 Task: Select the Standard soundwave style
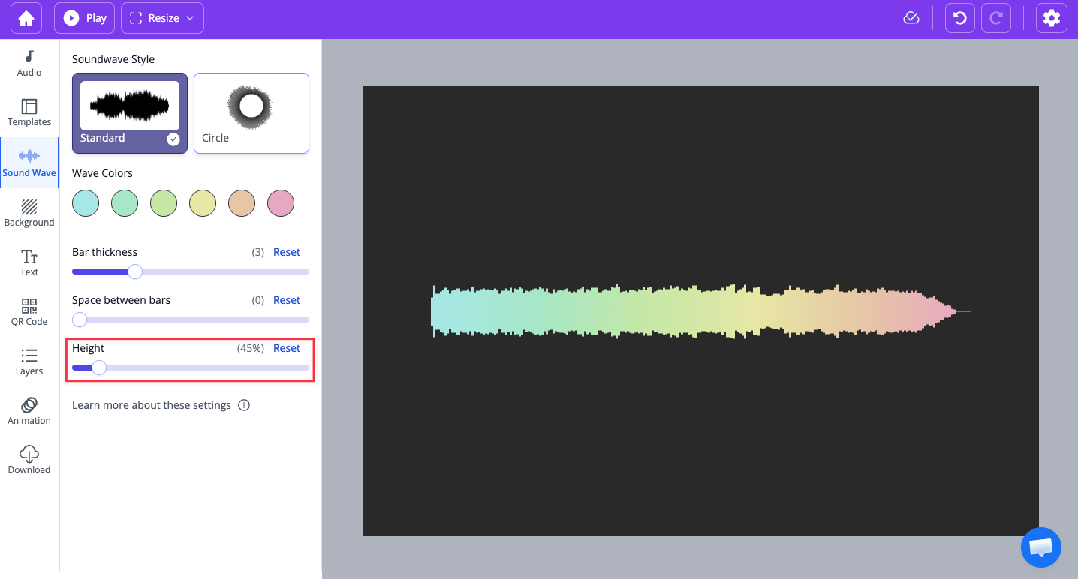[x=130, y=112]
